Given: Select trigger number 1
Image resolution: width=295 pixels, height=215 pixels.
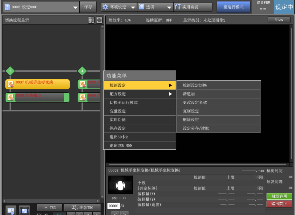Looking at the screenshot, I should (71, 214).
